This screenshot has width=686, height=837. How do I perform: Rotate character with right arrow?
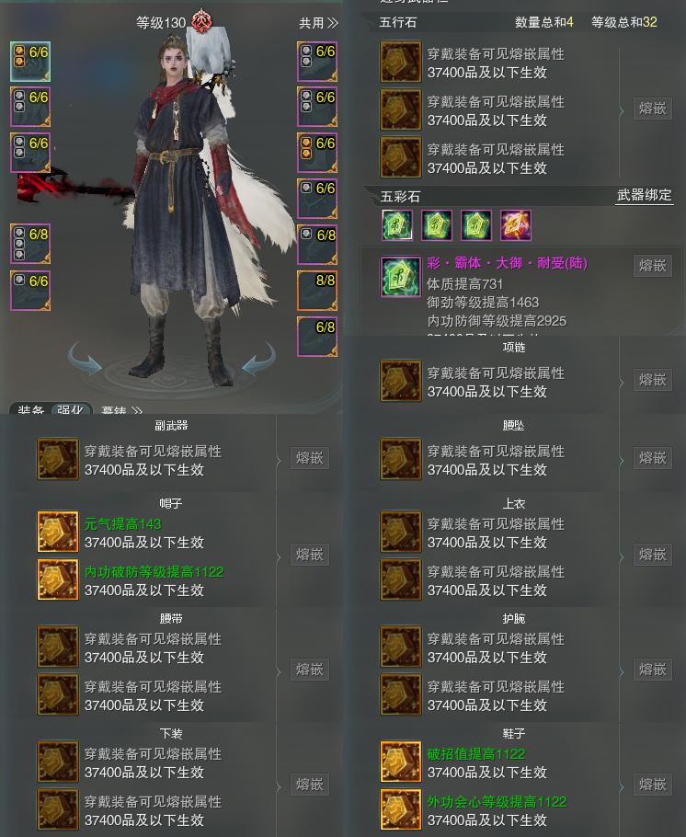(x=259, y=359)
